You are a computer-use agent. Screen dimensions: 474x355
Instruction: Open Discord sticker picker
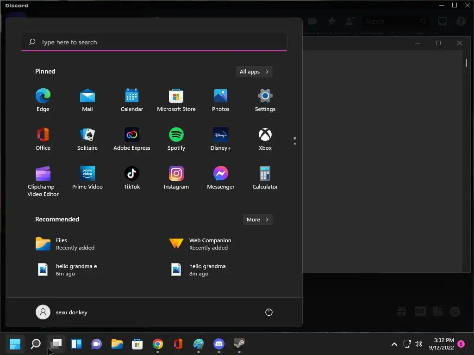[438, 311]
